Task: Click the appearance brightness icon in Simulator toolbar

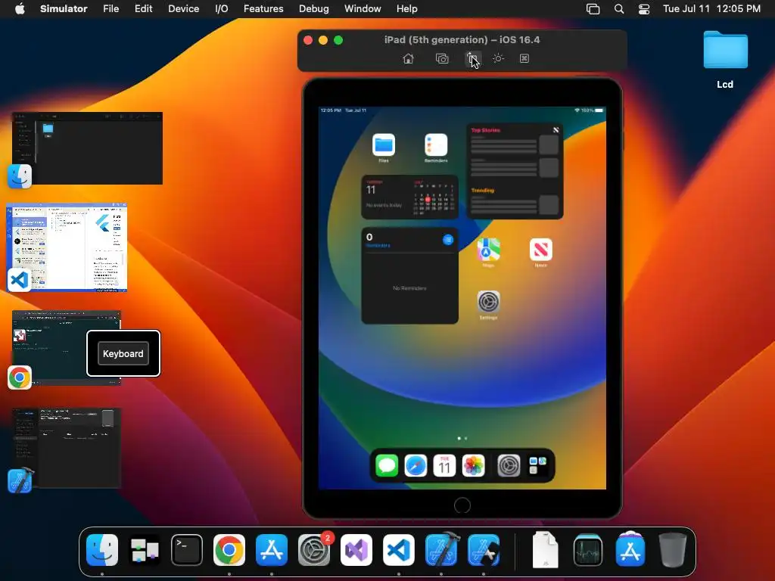Action: coord(498,59)
